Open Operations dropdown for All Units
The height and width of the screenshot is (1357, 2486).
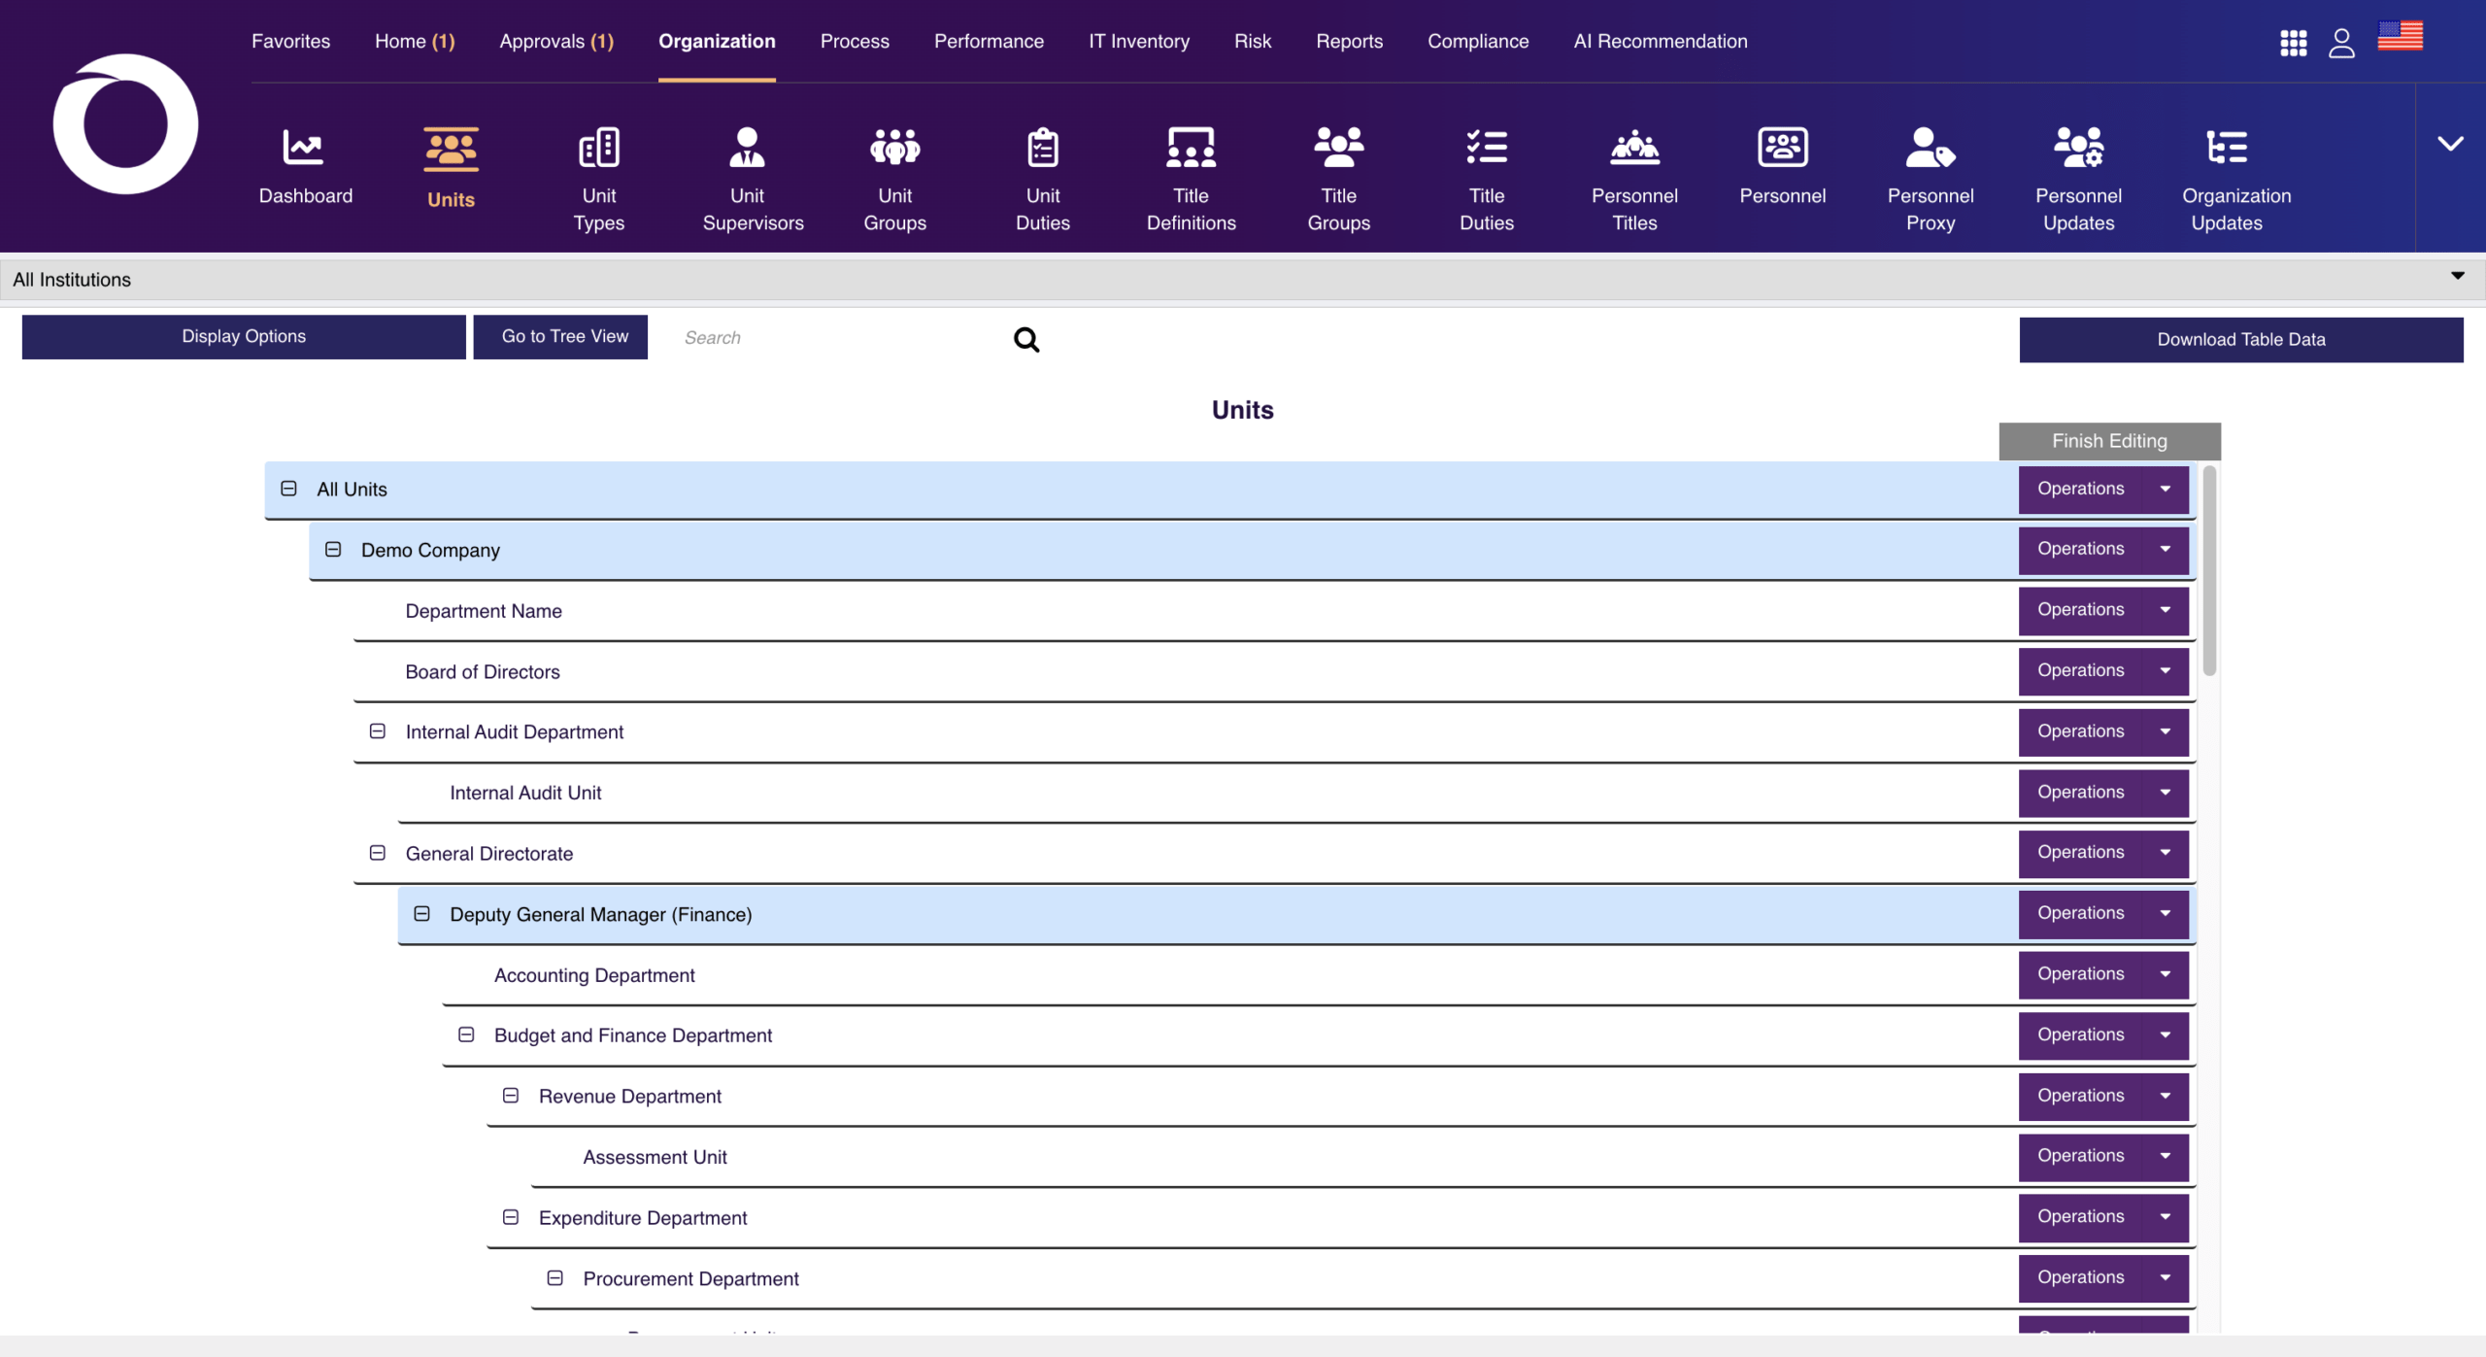click(2103, 489)
